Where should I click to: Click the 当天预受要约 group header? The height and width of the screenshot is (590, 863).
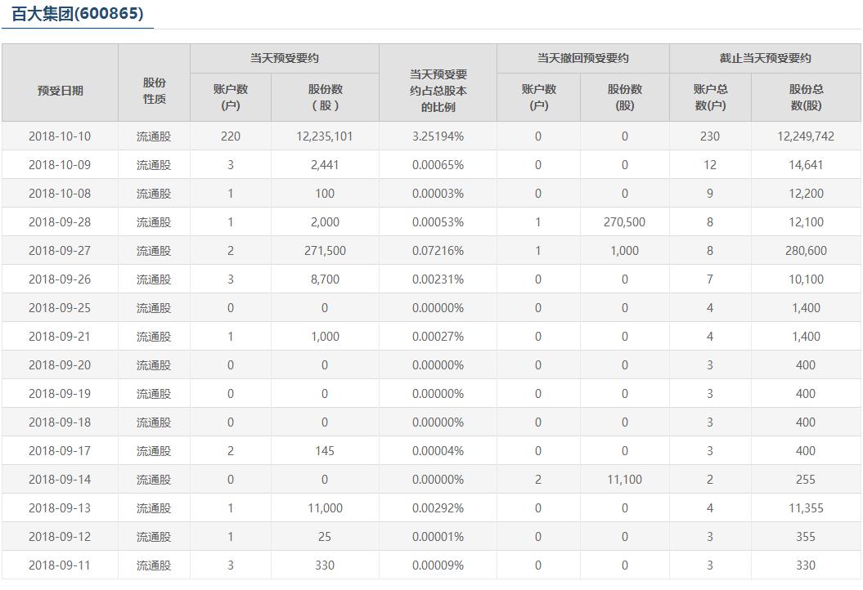(285, 58)
